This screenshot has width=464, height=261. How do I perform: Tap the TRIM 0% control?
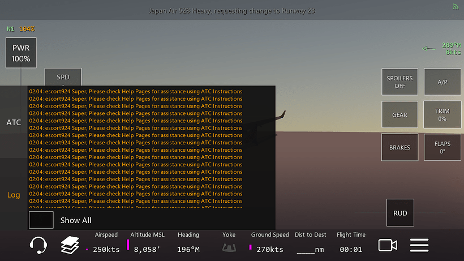click(x=442, y=114)
